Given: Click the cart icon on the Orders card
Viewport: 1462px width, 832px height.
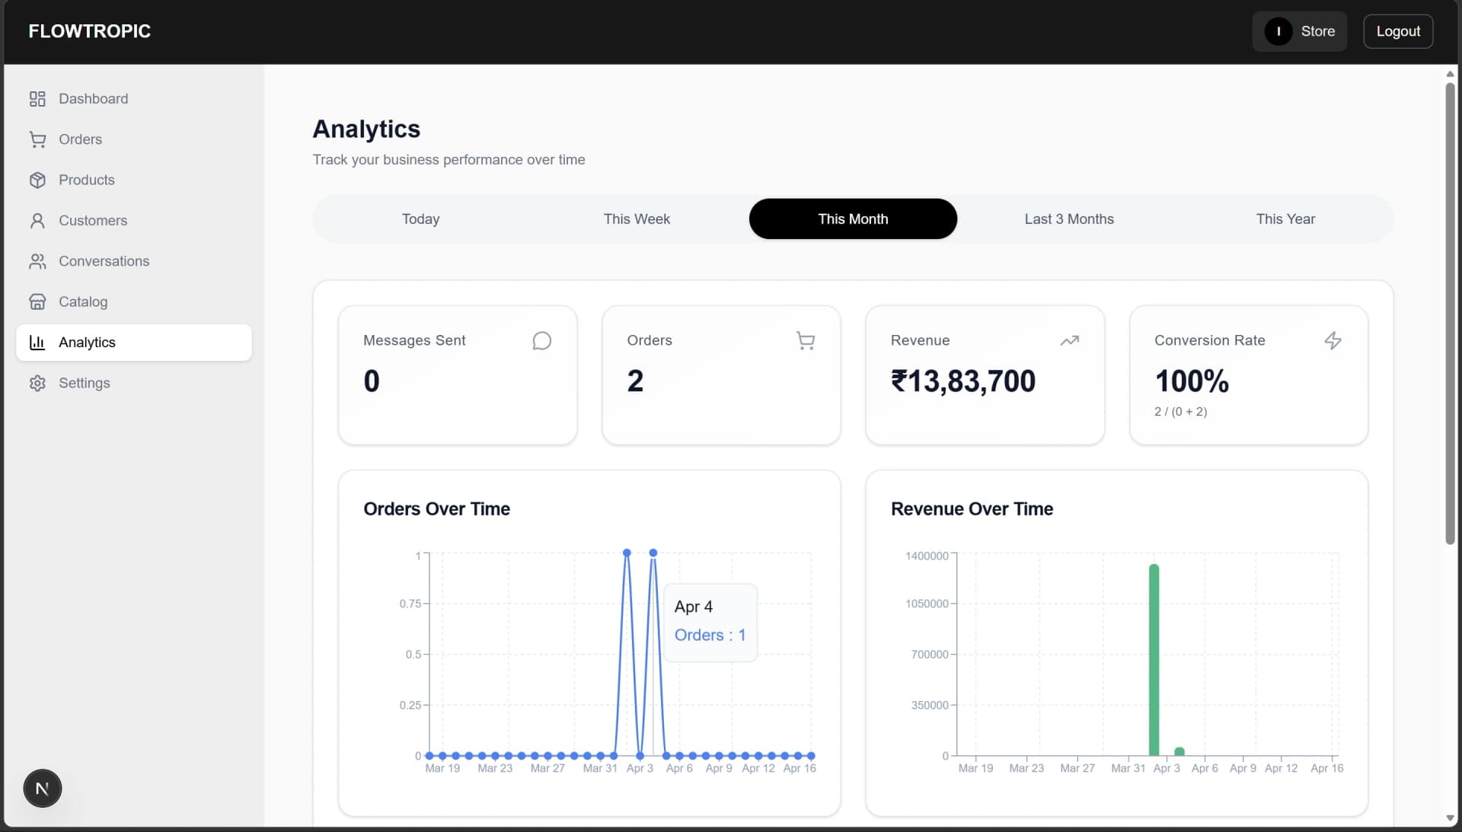Looking at the screenshot, I should (x=805, y=341).
